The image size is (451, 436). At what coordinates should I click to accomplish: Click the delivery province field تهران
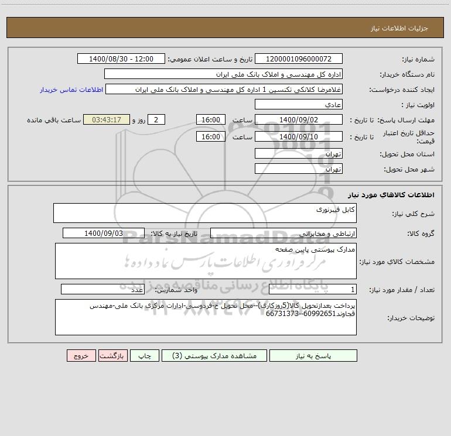(299, 153)
